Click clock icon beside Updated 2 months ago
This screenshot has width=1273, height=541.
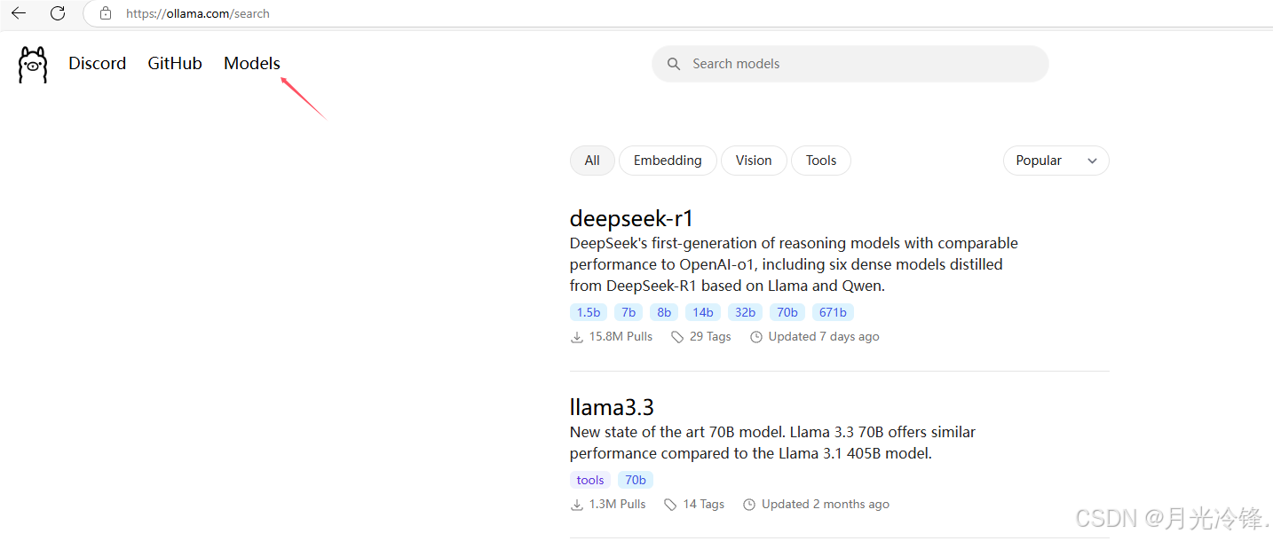(749, 505)
